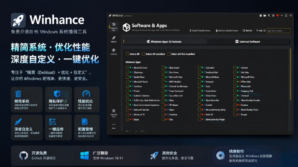Open the Optimize rocket section
Image resolution: width=298 pixels, height=167 pixels.
click(x=114, y=39)
